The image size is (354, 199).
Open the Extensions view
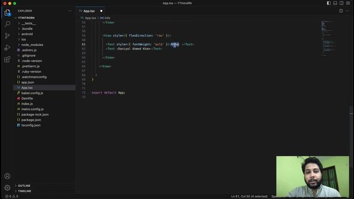point(7,59)
